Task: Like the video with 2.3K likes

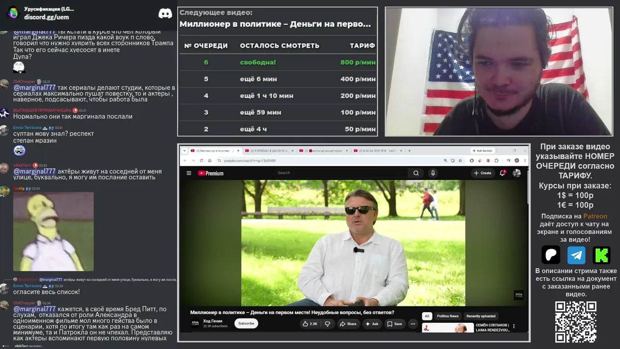Action: coord(310,324)
